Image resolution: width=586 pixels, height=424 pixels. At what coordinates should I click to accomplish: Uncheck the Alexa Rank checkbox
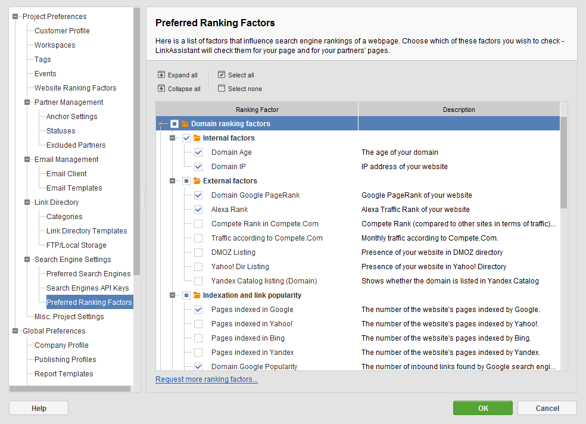pos(198,210)
